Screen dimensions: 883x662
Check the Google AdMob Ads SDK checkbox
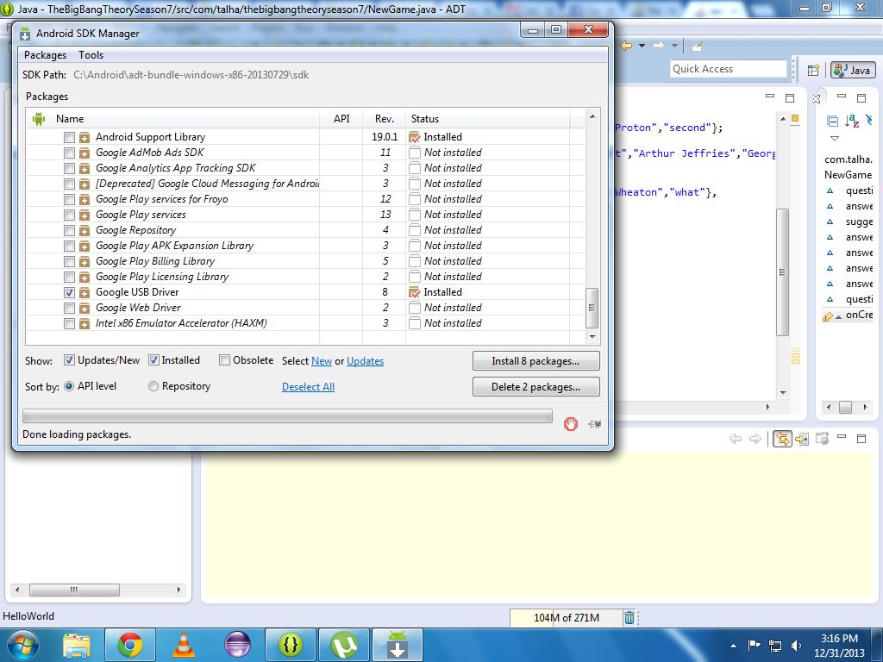click(69, 153)
